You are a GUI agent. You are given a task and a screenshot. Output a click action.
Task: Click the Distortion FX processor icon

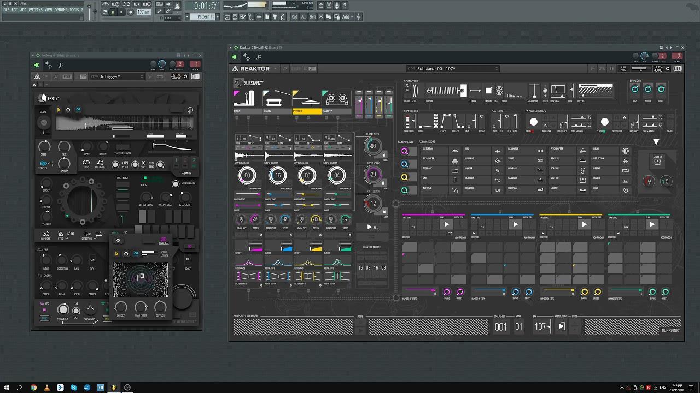pos(455,150)
